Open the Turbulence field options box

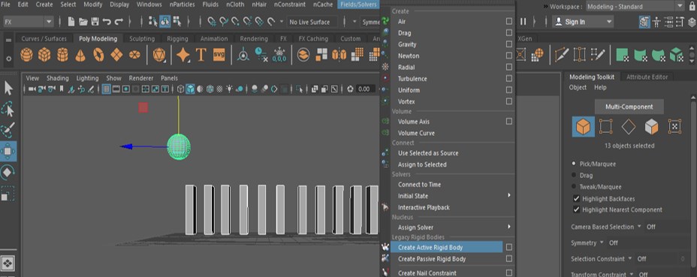tap(509, 78)
